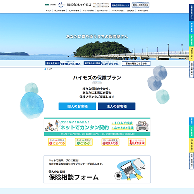The image size is (194, 194).
Task: Open the 保険相談フォーム banner
Action: 97,169
